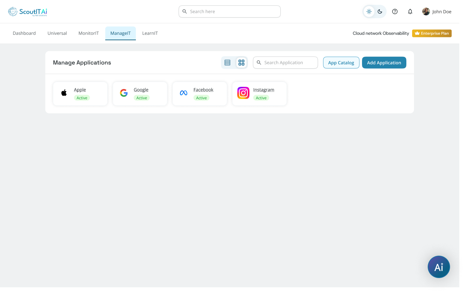
Task: Enable light mode with the sun toggle
Action: click(369, 11)
